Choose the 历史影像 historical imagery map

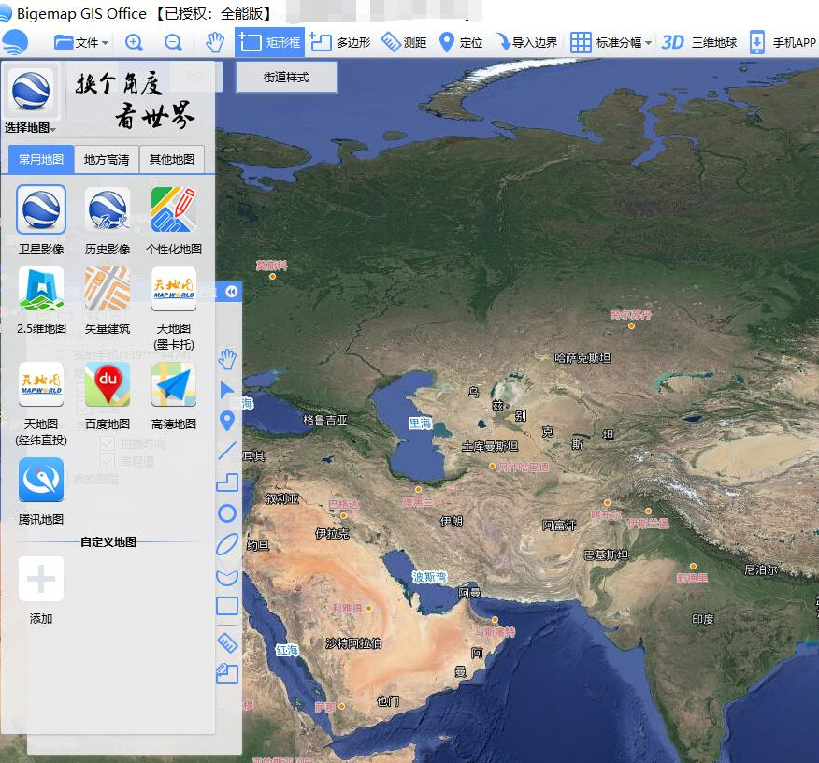108,209
